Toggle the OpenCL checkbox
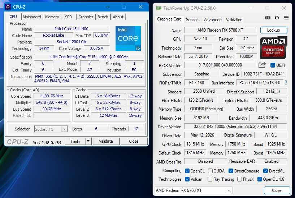Screen dimensions: 295x198 click(187, 171)
